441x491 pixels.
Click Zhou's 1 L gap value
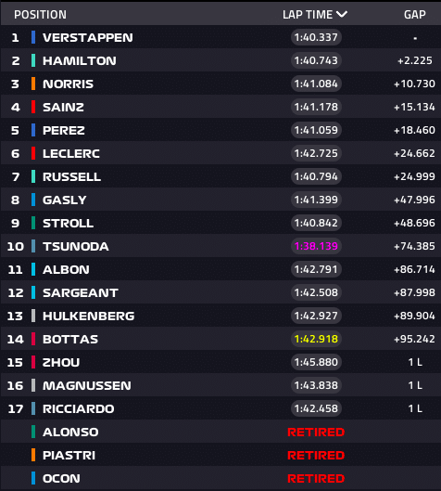[x=415, y=362]
